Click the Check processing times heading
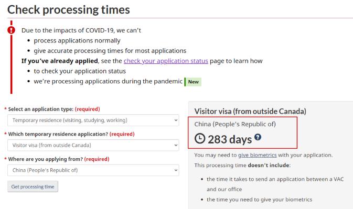Viewport: 353px width, 209px height. click(69, 10)
